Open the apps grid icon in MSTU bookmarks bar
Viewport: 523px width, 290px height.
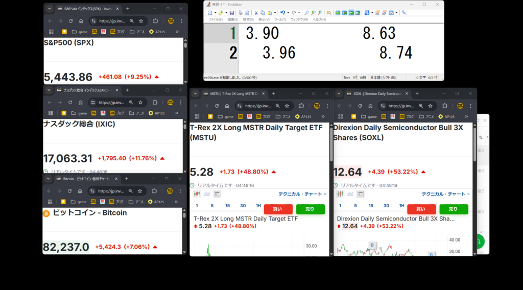point(197,117)
